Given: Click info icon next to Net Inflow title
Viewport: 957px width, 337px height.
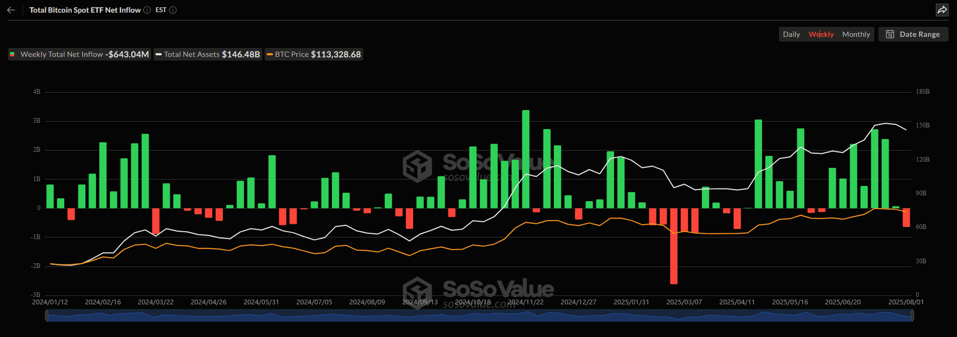Looking at the screenshot, I should tap(147, 10).
